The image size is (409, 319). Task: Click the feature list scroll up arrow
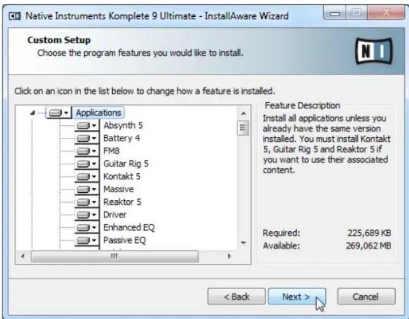[x=244, y=114]
